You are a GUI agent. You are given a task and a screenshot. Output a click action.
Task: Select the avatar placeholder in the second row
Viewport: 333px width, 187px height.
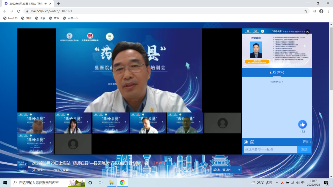(x=73, y=144)
